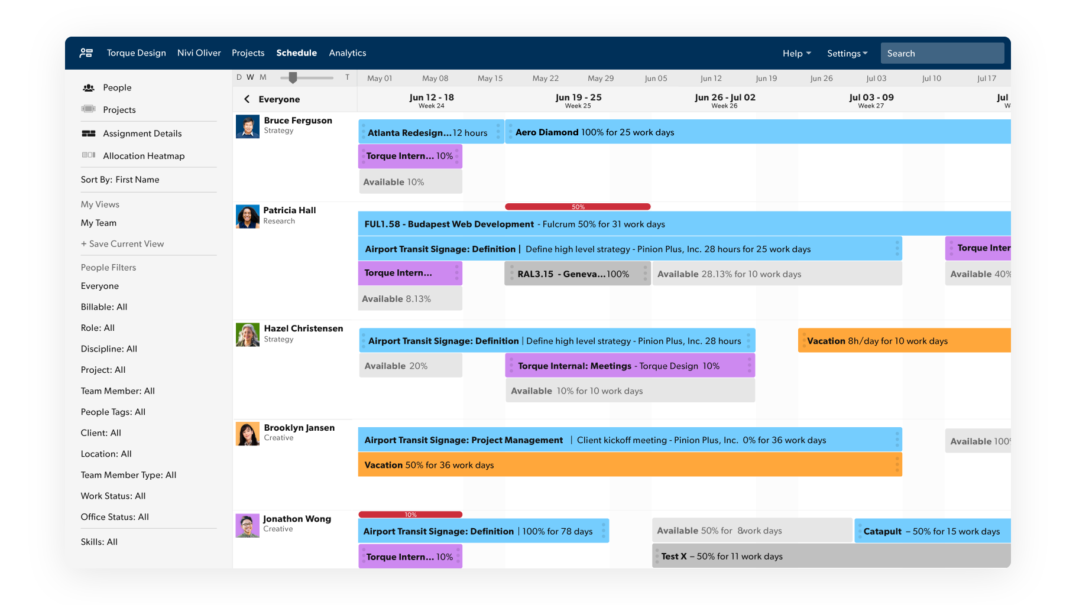Open the Allocation Heatmap view
The image size is (1076, 605).
click(144, 155)
